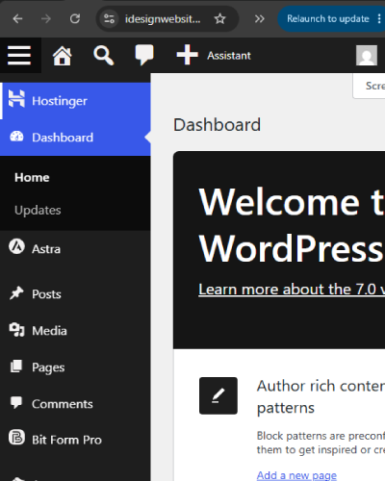The width and height of the screenshot is (385, 481).
Task: Go forward with the browser forward arrow
Action: [x=46, y=19]
